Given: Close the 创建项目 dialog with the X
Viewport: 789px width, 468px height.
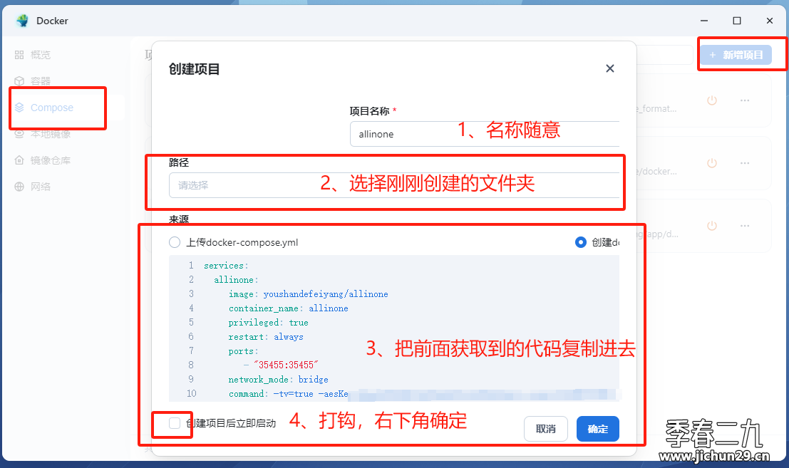Looking at the screenshot, I should click(x=610, y=68).
